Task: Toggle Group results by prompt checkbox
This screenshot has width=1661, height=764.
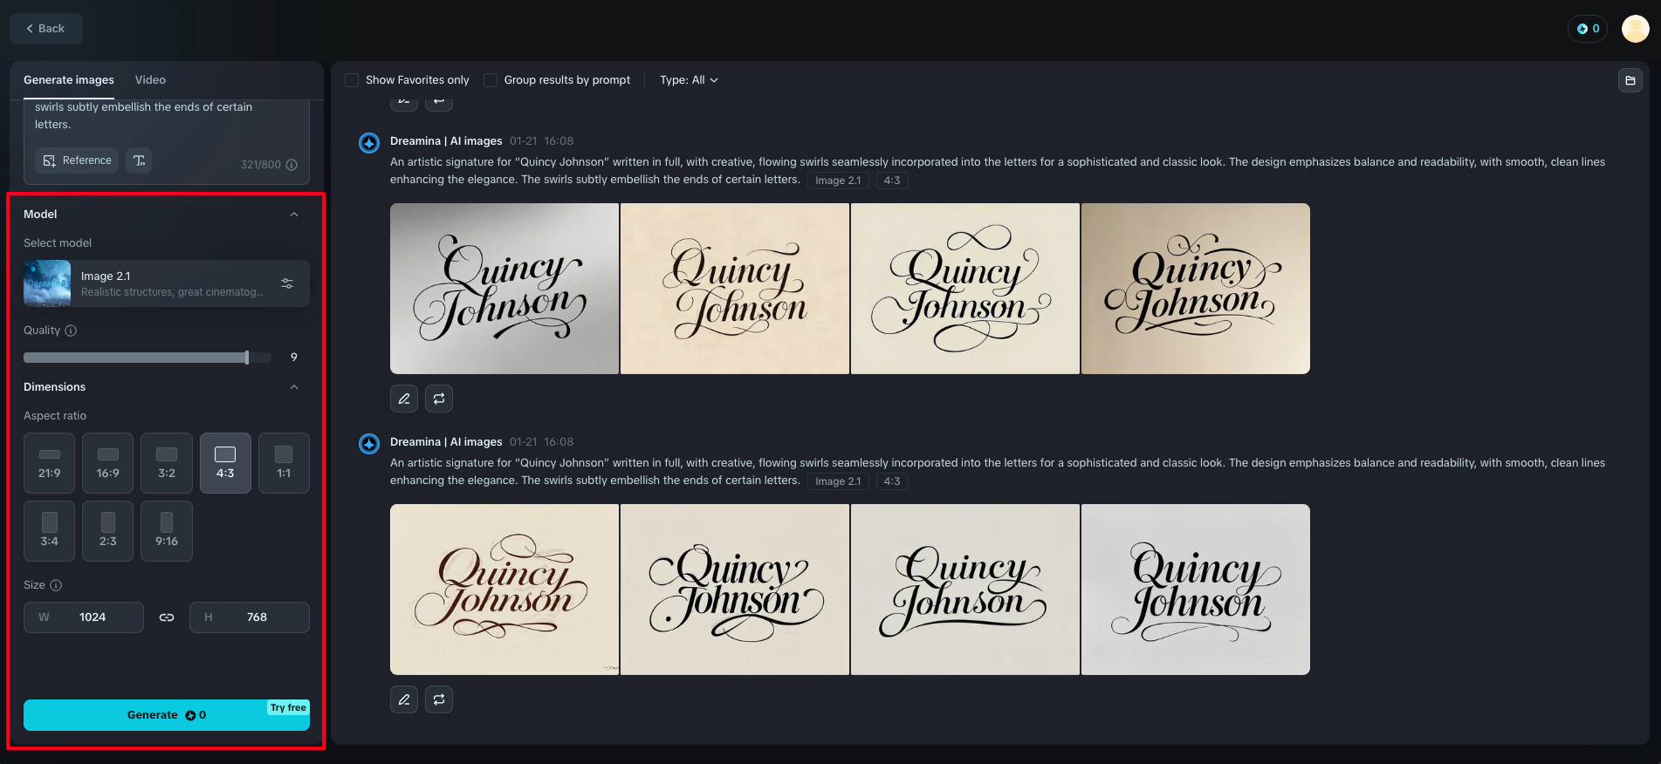Action: (x=491, y=80)
